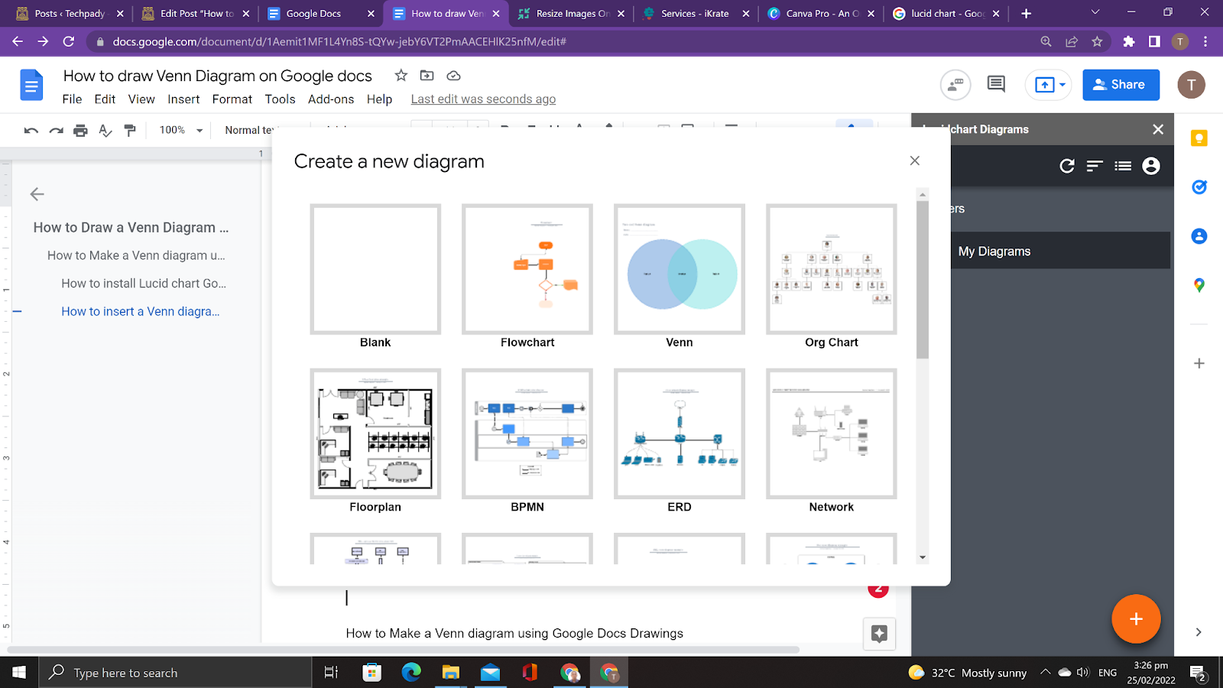Image resolution: width=1223 pixels, height=688 pixels.
Task: Click the orange add new diagram button
Action: [1136, 618]
